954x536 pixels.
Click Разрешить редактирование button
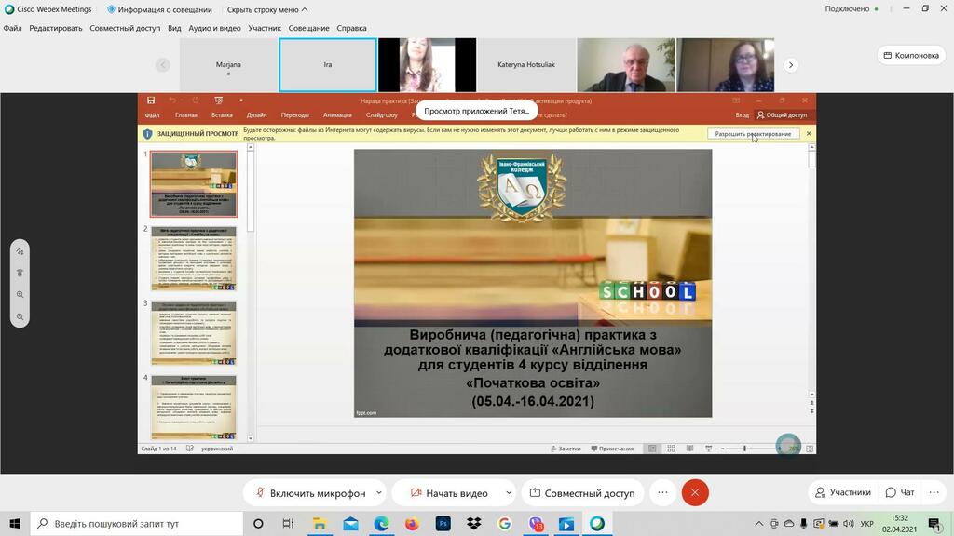[x=753, y=134]
